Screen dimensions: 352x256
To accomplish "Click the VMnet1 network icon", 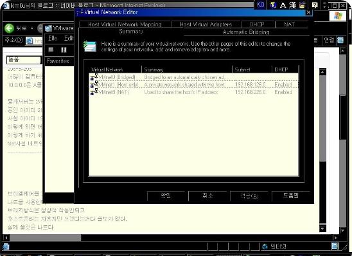I will (94, 84).
